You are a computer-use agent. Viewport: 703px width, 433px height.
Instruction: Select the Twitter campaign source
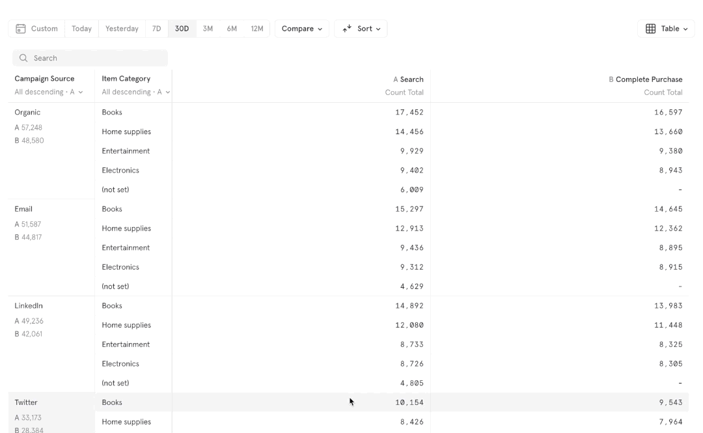click(x=26, y=402)
